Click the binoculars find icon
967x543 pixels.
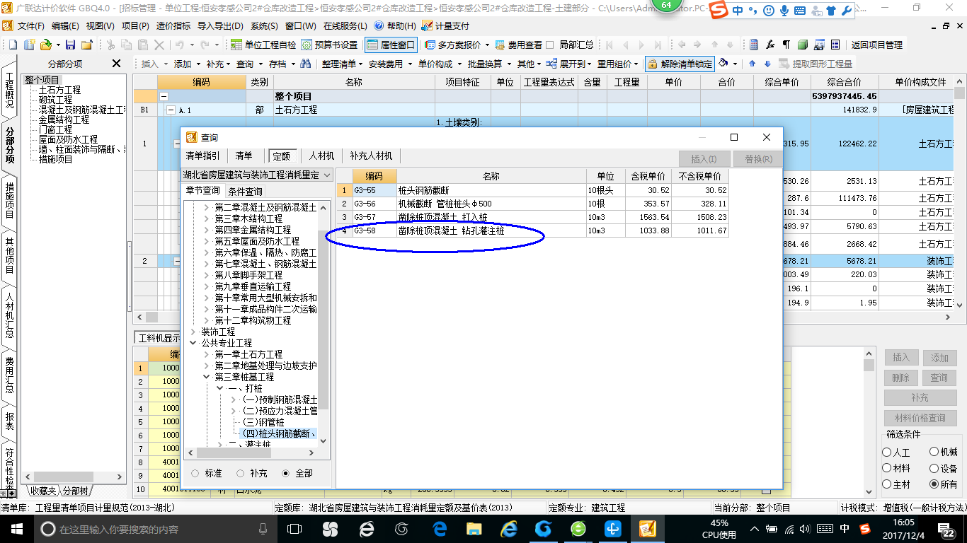pyautogui.click(x=306, y=64)
